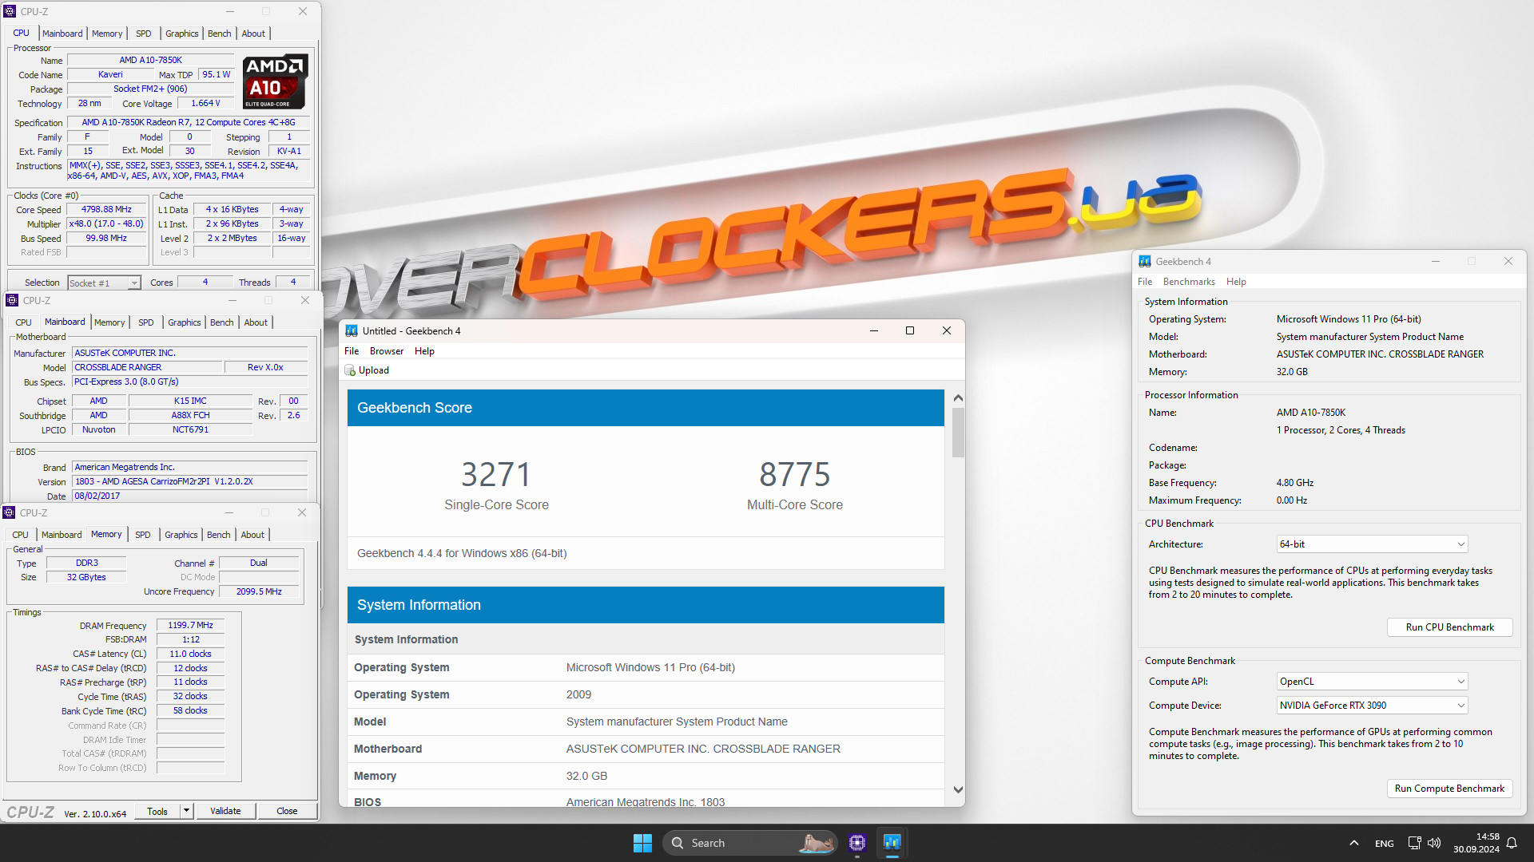1534x862 pixels.
Task: Click Close button in CPU-Z bottom bar
Action: point(287,811)
